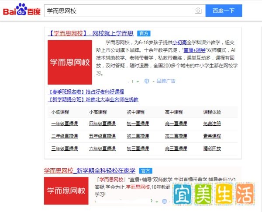Viewport: 262px width, 212px height.
Task: Select 课程体验 column header
Action: coord(212,112)
